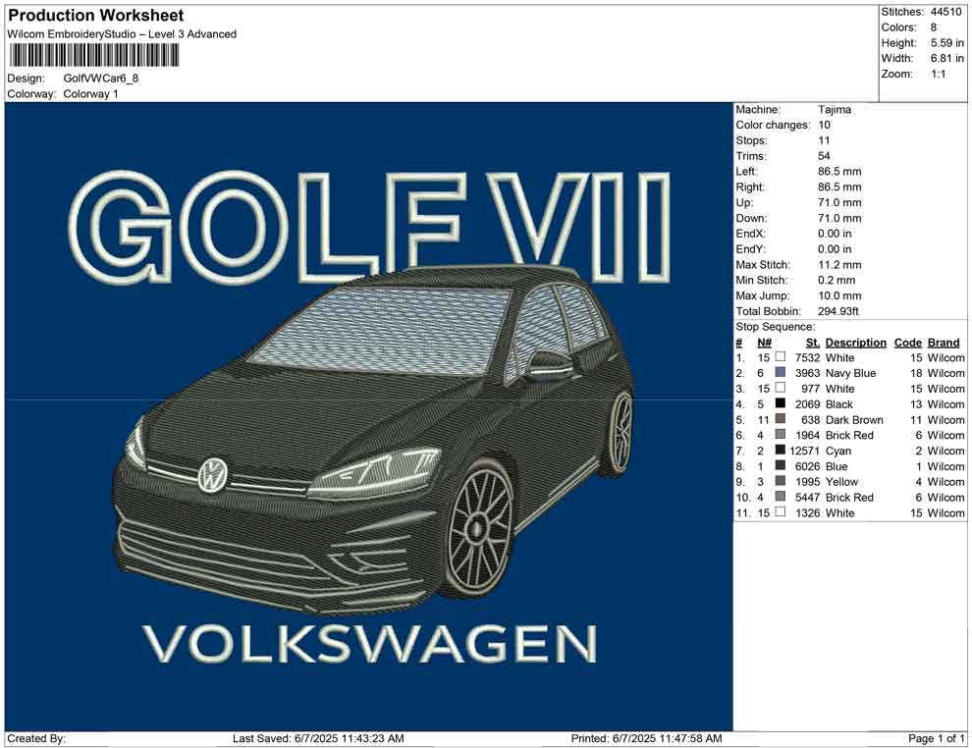This screenshot has height=748, width=972.
Task: Click the Machine value Tajima
Action: point(835,110)
